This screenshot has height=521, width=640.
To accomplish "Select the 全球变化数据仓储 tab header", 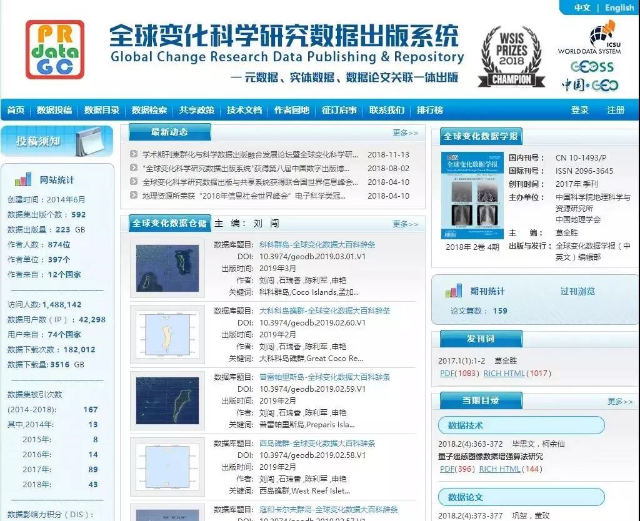I will pyautogui.click(x=170, y=223).
